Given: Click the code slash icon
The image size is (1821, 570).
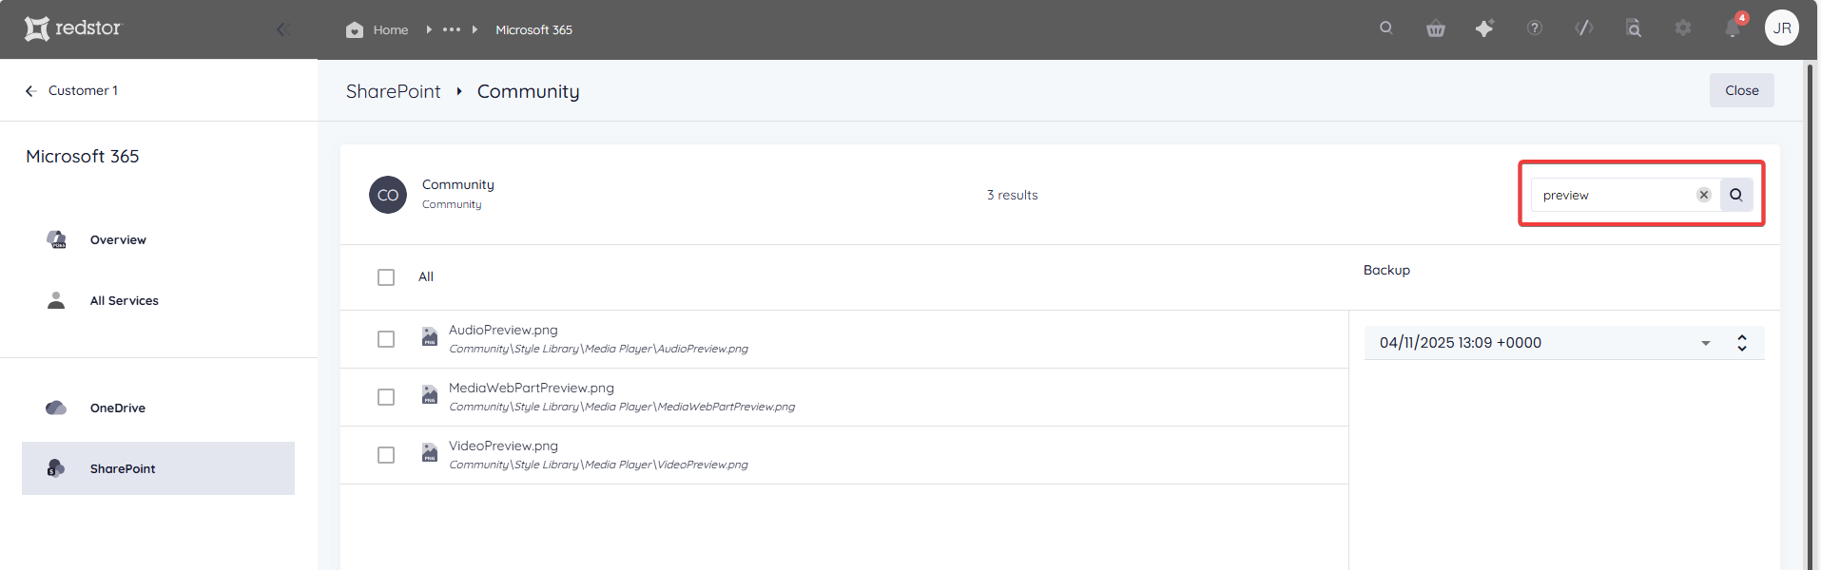Looking at the screenshot, I should [1584, 28].
